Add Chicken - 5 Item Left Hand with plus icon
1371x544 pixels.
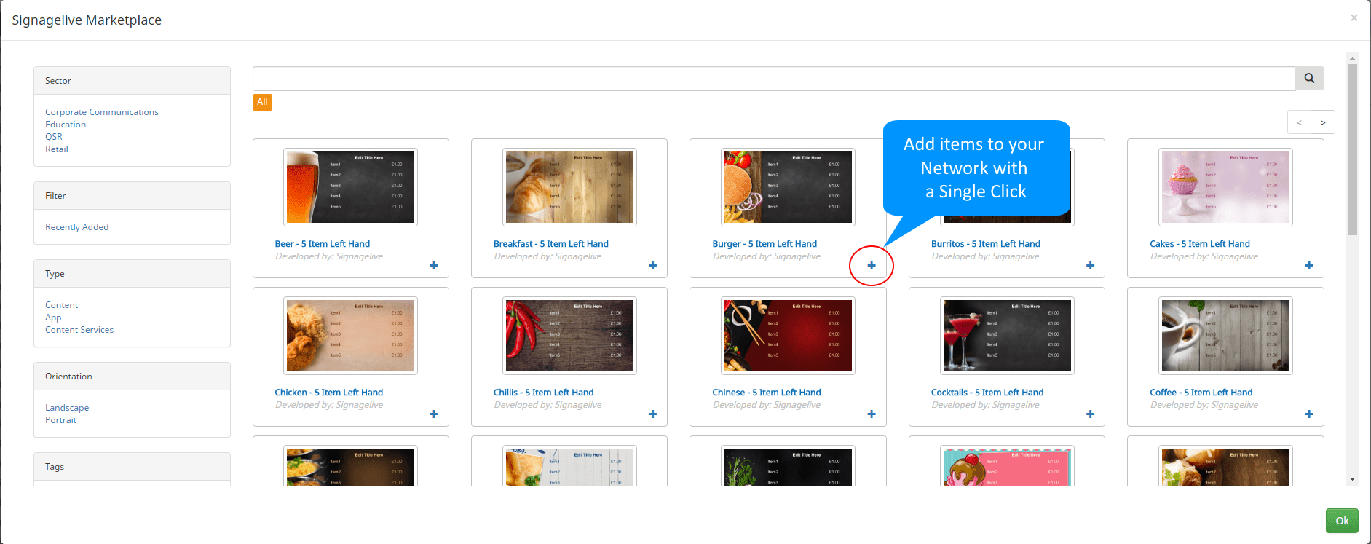point(434,414)
